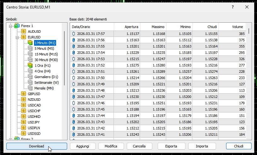Select the Mensile (MN) timeframe
This screenshot has width=257, height=155.
pos(44,88)
